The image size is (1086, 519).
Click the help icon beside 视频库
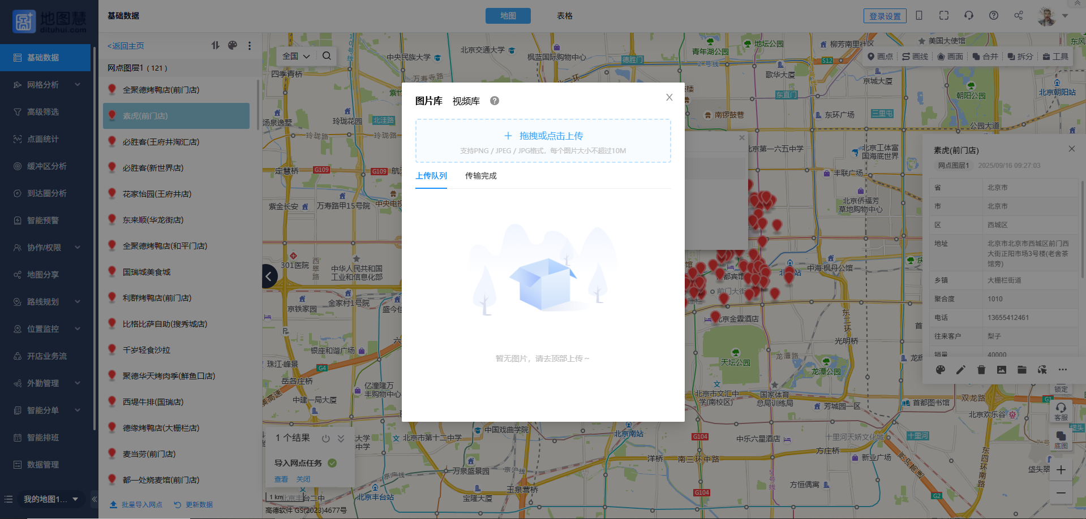495,101
